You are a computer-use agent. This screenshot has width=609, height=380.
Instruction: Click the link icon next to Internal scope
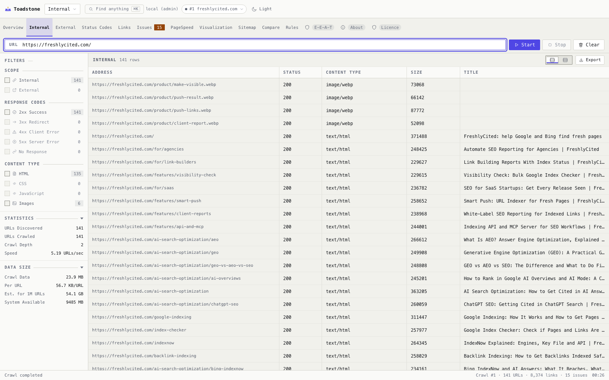(x=14, y=80)
